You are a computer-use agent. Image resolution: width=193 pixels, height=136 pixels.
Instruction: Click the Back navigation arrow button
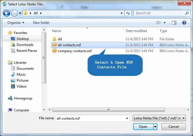pyautogui.click(x=7, y=13)
